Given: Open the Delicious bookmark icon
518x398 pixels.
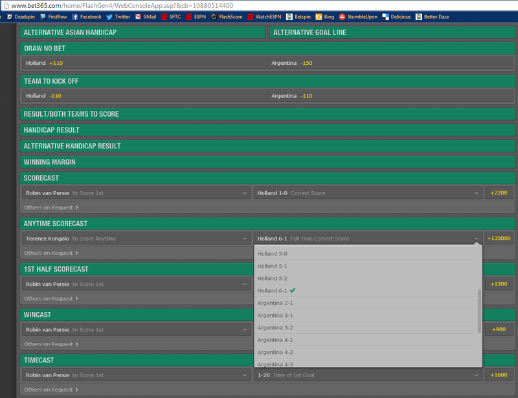Looking at the screenshot, I should 385,17.
